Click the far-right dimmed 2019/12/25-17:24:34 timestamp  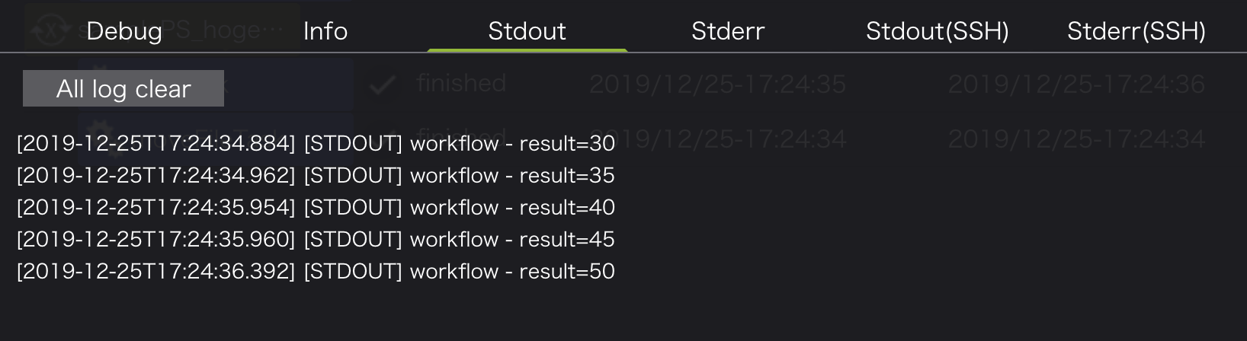pyautogui.click(x=1076, y=139)
